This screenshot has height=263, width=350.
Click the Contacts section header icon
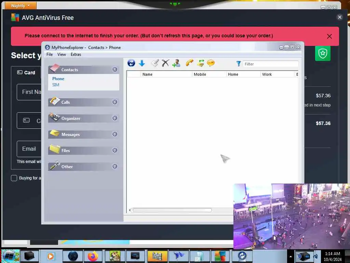click(x=55, y=68)
